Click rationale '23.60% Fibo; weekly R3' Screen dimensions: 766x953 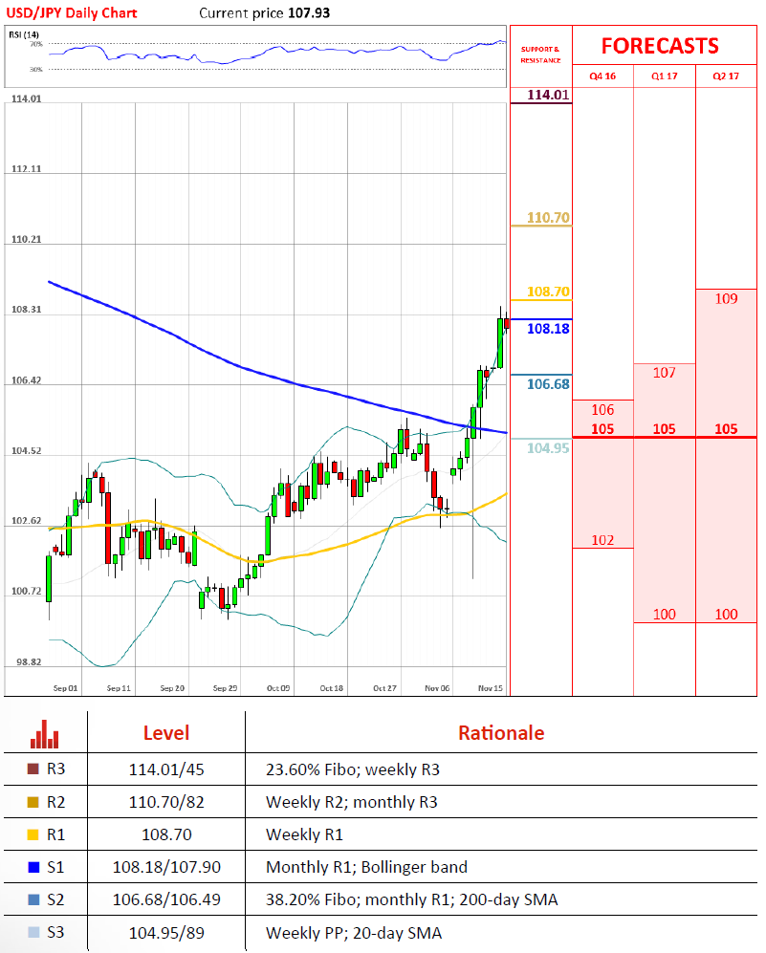pyautogui.click(x=353, y=769)
